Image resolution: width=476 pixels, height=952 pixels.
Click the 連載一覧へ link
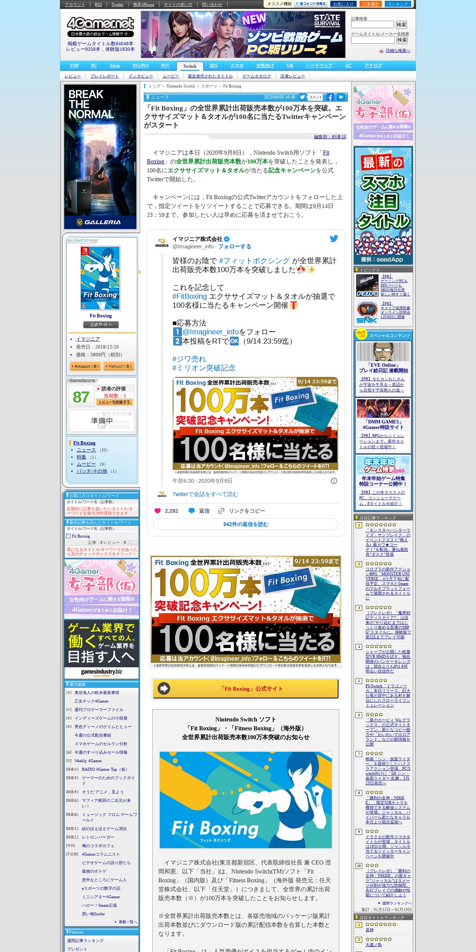tap(128, 922)
